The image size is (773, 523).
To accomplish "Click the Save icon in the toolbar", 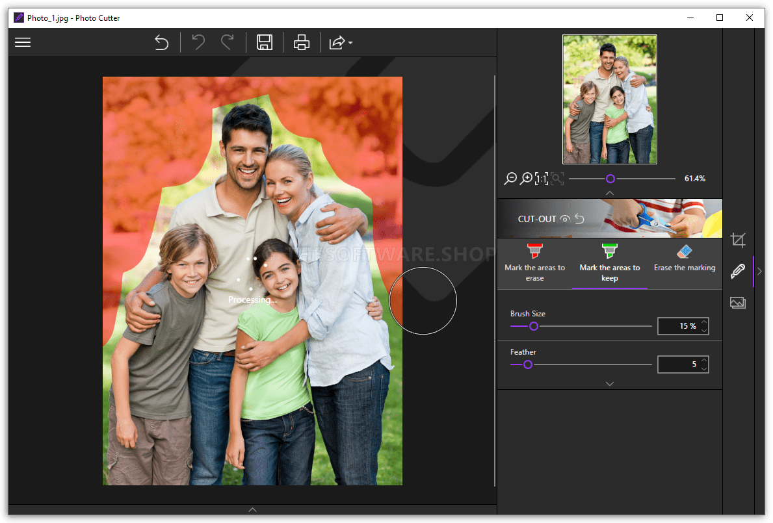I will click(264, 42).
